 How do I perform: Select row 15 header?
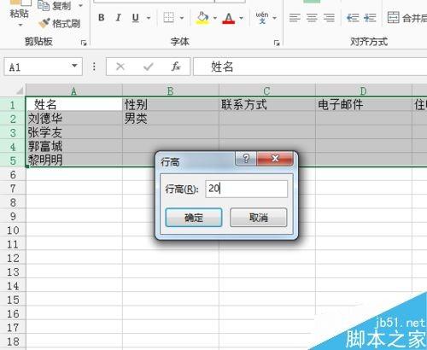(13, 300)
